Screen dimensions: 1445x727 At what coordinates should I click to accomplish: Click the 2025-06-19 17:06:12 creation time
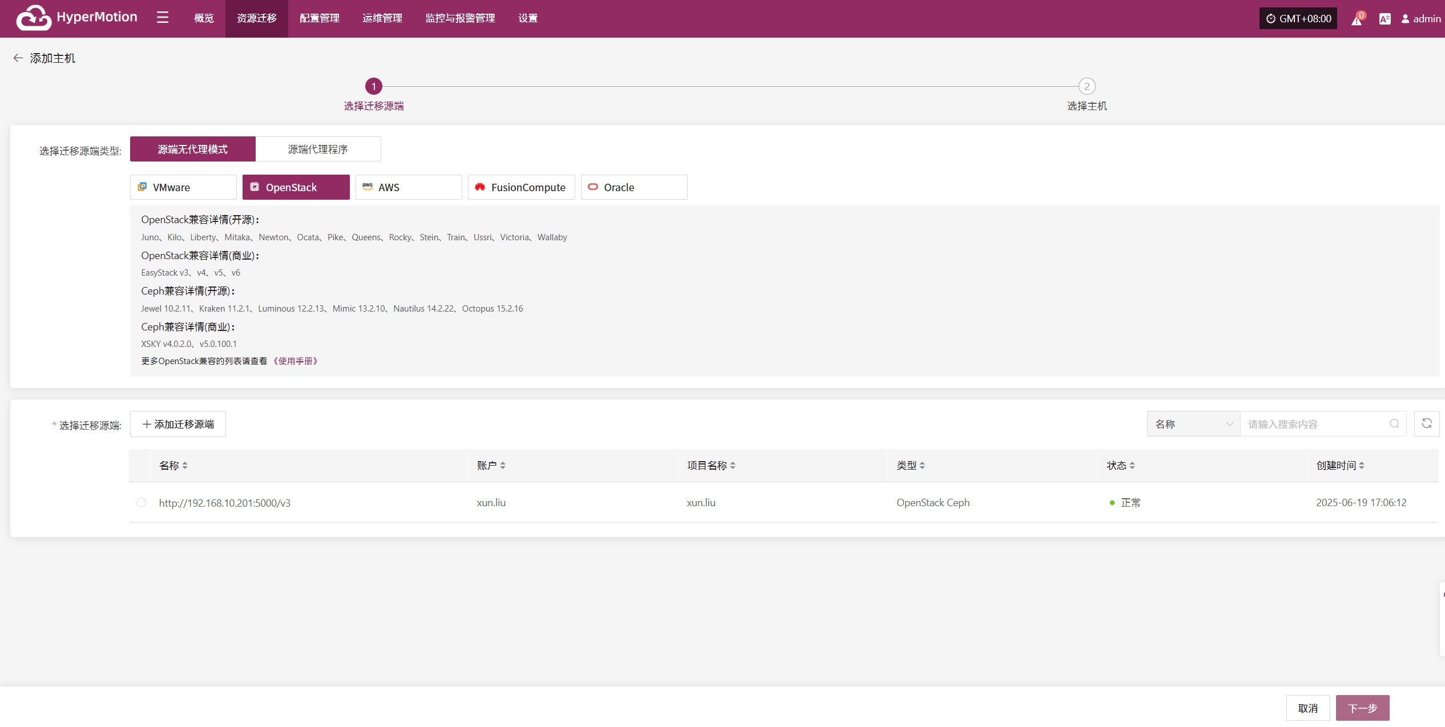coord(1361,503)
